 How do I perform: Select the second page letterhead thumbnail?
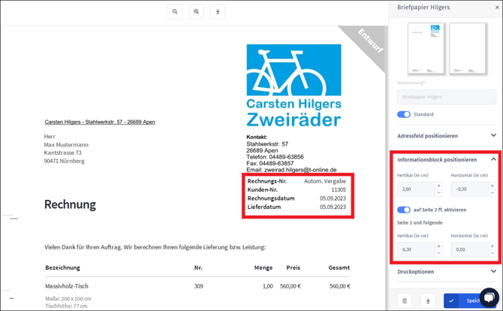pyautogui.click(x=467, y=49)
